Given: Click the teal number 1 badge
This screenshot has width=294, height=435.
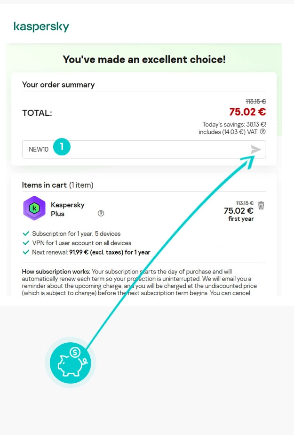Looking at the screenshot, I should point(62,147).
